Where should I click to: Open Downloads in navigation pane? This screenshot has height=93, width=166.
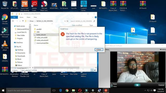tap(20, 56)
